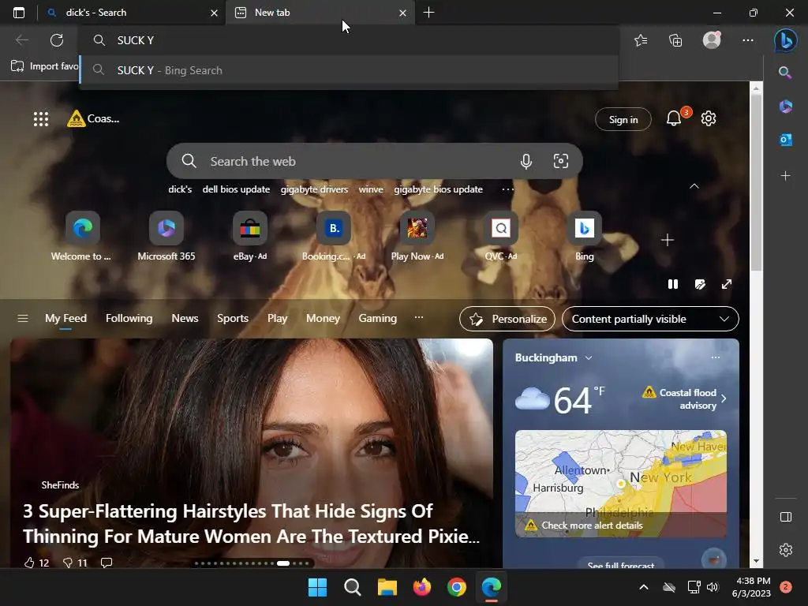Open the QVC quick link tile
The image size is (808, 606).
point(501,237)
